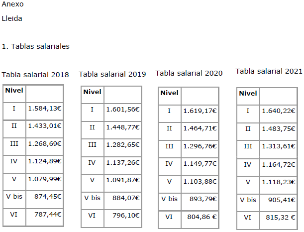Click the "Tabla salarial 2018" title
304x232 pixels.
35,75
